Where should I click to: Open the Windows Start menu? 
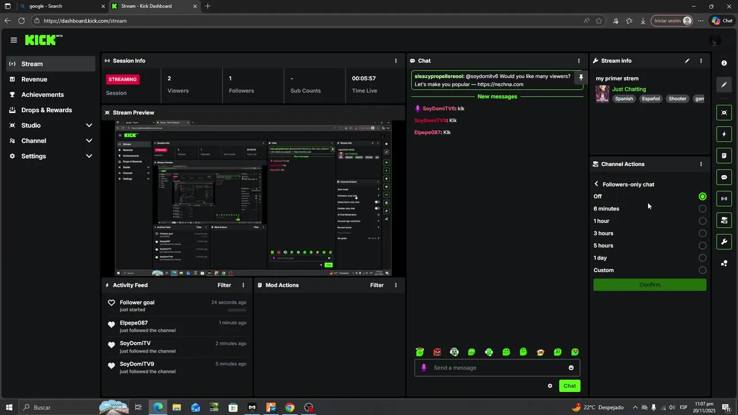click(x=8, y=408)
